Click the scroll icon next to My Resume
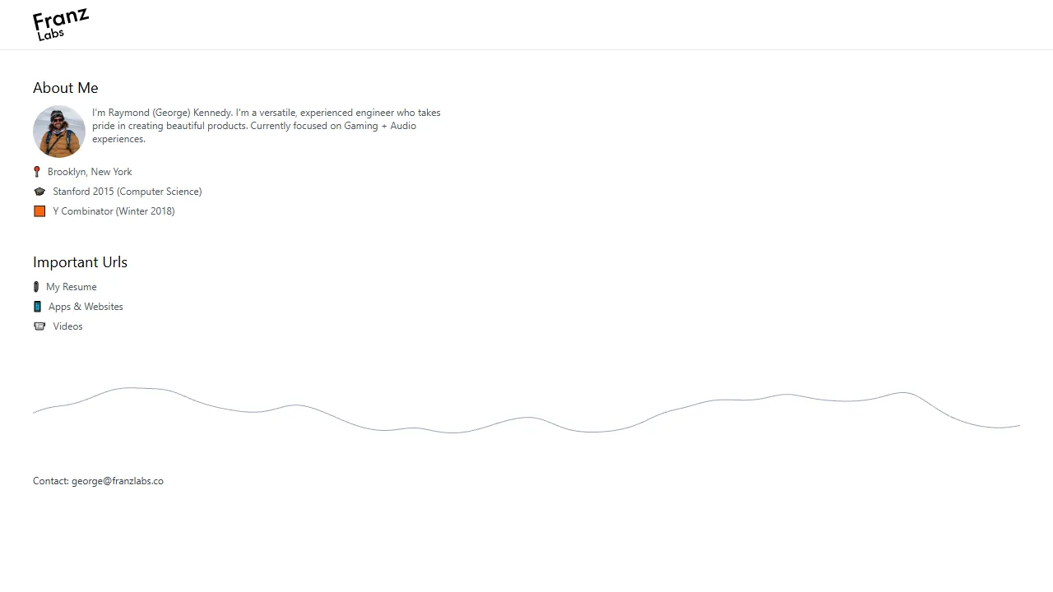The height and width of the screenshot is (592, 1053). coord(36,286)
